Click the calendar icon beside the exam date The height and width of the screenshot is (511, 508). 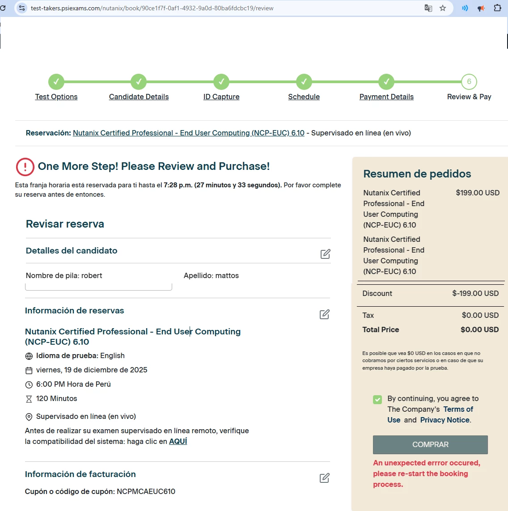pos(29,371)
